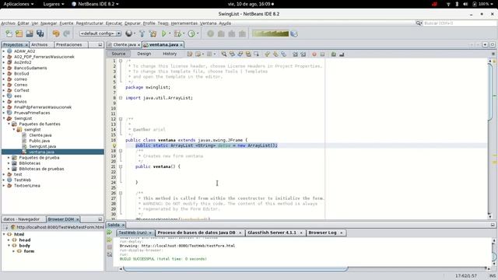
Task: Click the Undo arrow icon
Action: (x=56, y=33)
